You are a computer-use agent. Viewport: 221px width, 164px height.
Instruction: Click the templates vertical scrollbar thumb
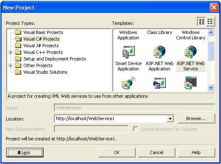click(x=211, y=51)
